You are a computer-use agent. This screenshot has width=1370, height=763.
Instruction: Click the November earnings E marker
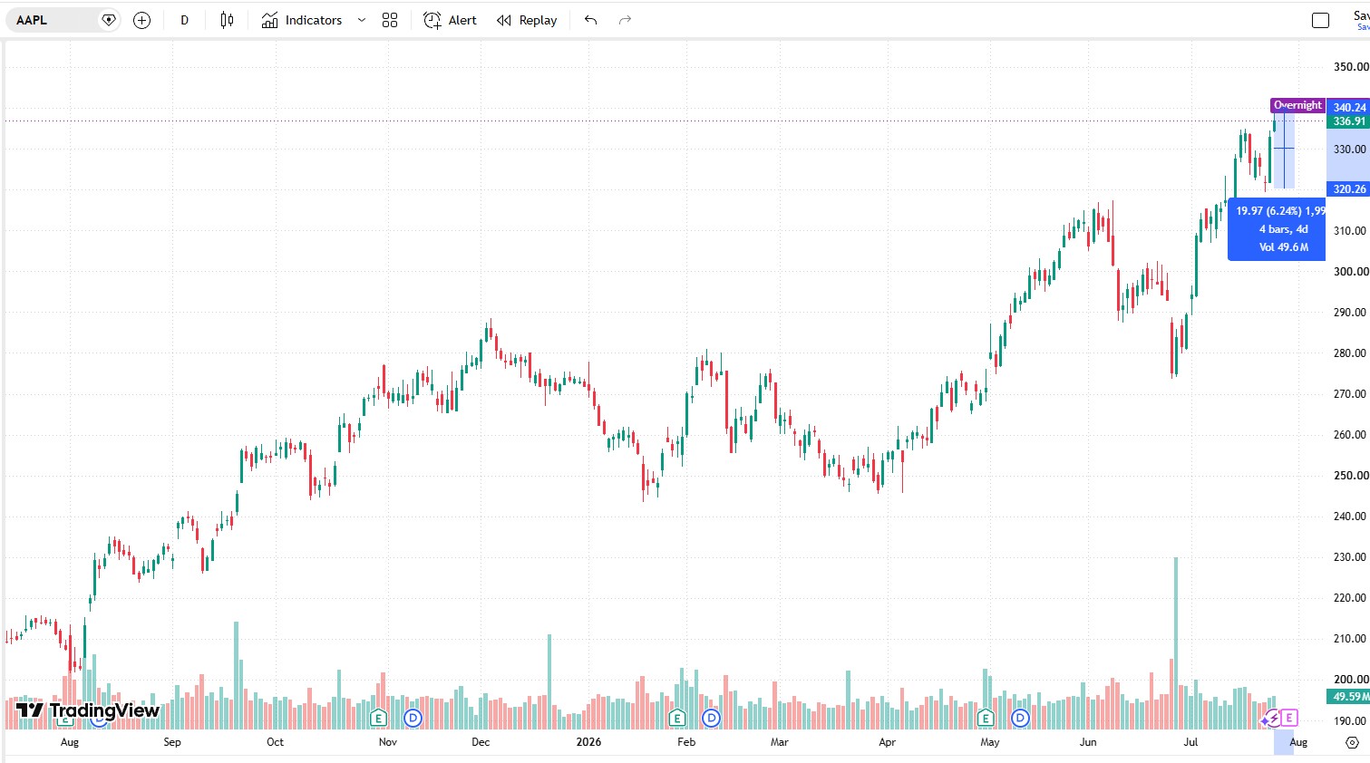(x=379, y=719)
